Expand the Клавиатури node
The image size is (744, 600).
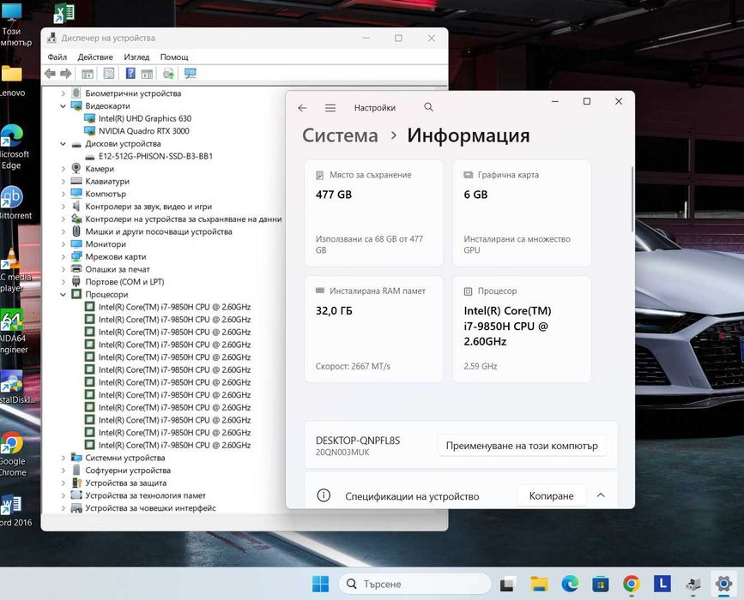click(x=64, y=182)
